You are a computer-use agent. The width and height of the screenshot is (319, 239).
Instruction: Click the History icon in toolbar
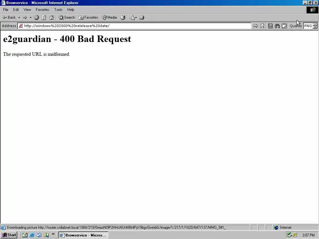123,17
